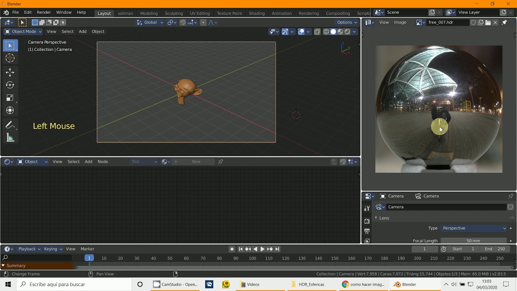Switch to Material Preview shading
Image resolution: width=517 pixels, height=291 pixels.
(340, 32)
